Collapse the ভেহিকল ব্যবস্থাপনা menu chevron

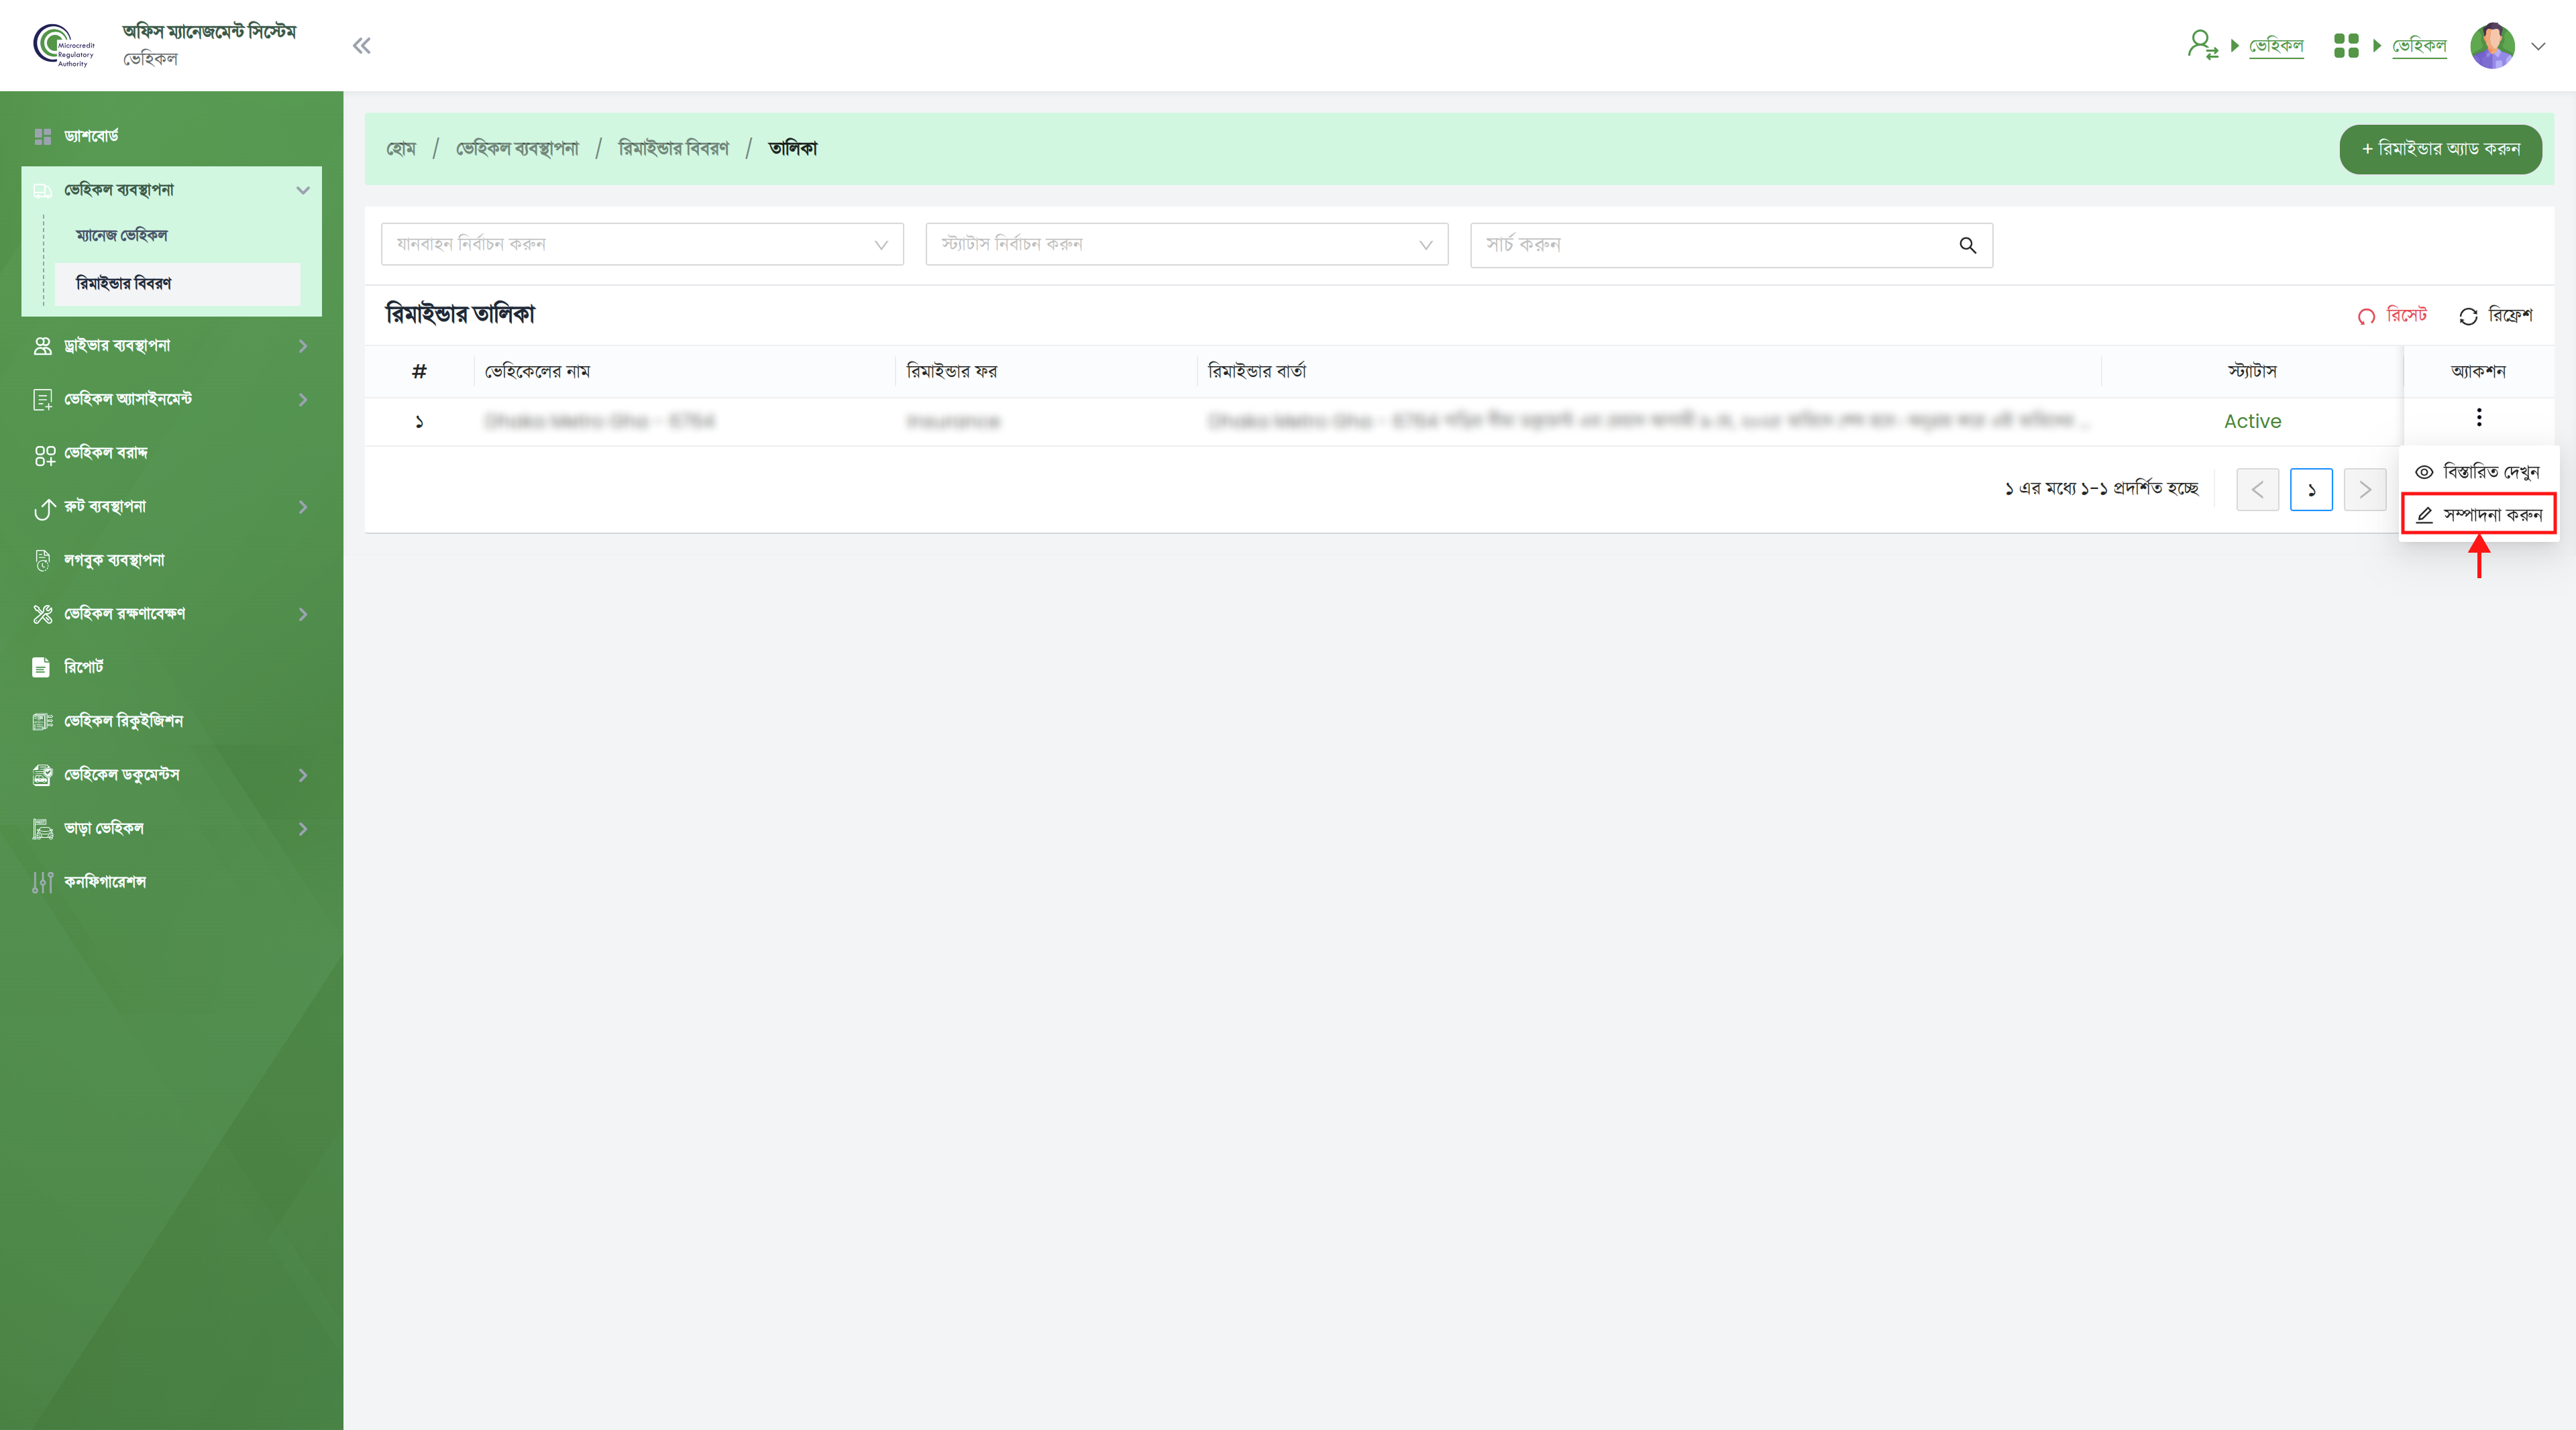(x=303, y=190)
